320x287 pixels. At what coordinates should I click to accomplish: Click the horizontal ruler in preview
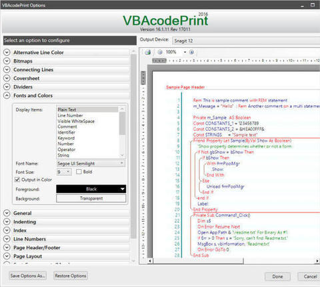[x=236, y=61]
